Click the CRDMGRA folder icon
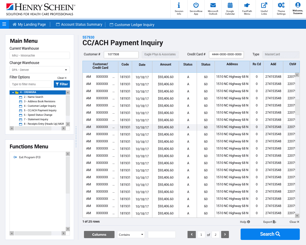306x245 pixels. coord(17,92)
